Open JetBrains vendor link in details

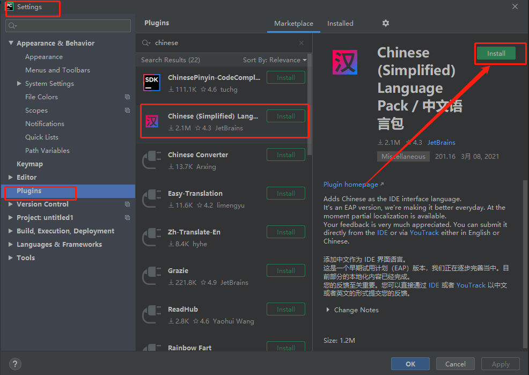point(442,142)
